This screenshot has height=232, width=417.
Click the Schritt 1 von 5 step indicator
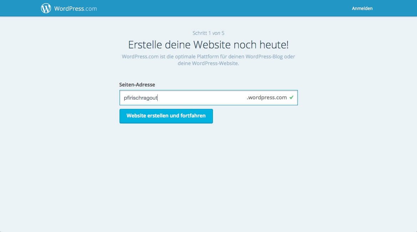(x=208, y=33)
